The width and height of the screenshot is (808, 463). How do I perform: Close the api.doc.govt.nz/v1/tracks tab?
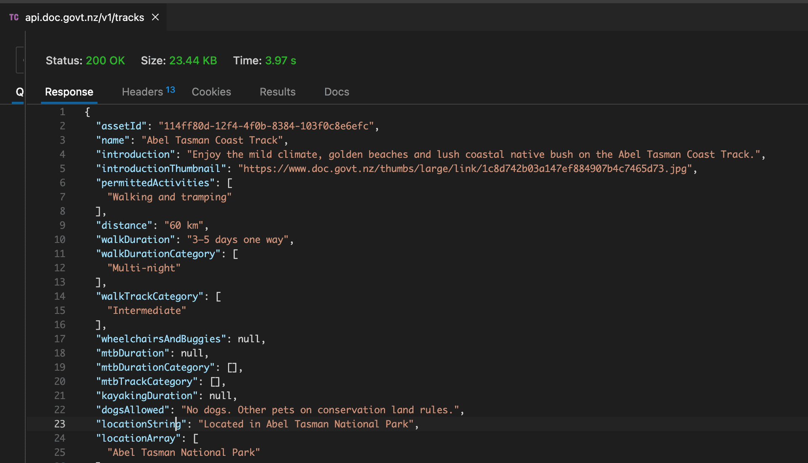click(x=155, y=17)
